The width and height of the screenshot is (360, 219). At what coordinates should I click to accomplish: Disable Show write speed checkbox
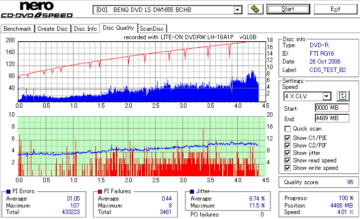287,168
